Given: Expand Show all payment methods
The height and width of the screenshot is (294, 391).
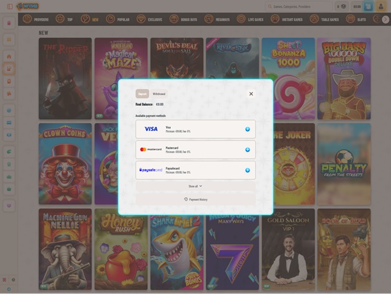Looking at the screenshot, I should click(195, 186).
